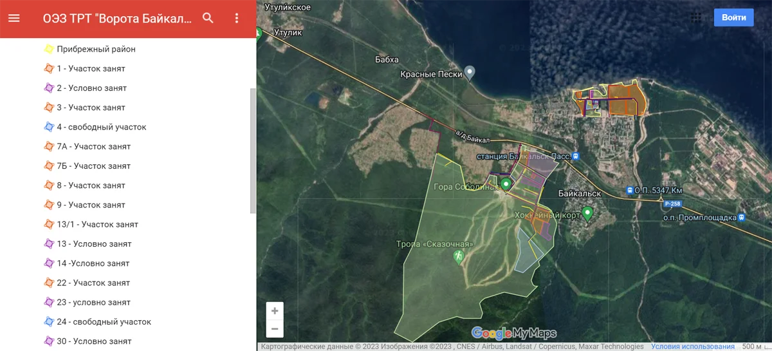The width and height of the screenshot is (772, 351).
Task: Click the Google My Maps logo
Action: pyautogui.click(x=514, y=333)
